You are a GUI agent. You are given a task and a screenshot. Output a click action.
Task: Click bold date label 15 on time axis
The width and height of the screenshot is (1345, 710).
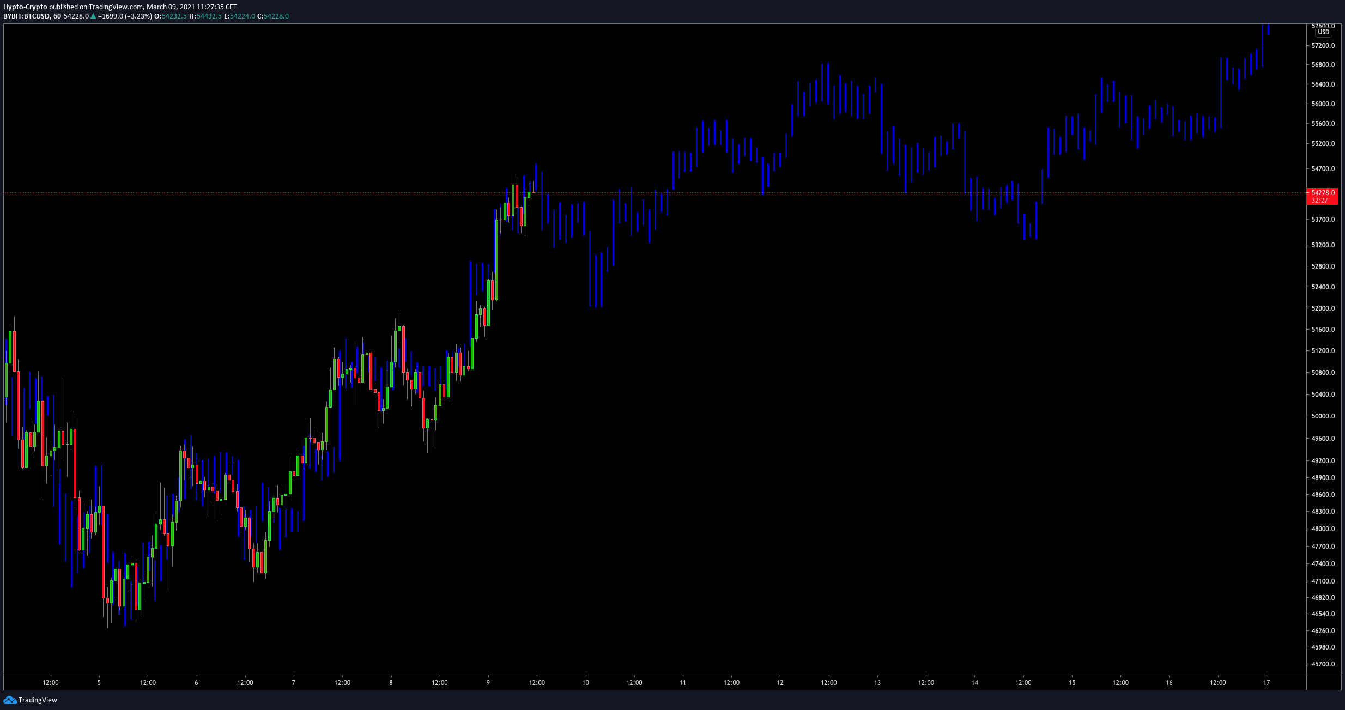point(1072,683)
